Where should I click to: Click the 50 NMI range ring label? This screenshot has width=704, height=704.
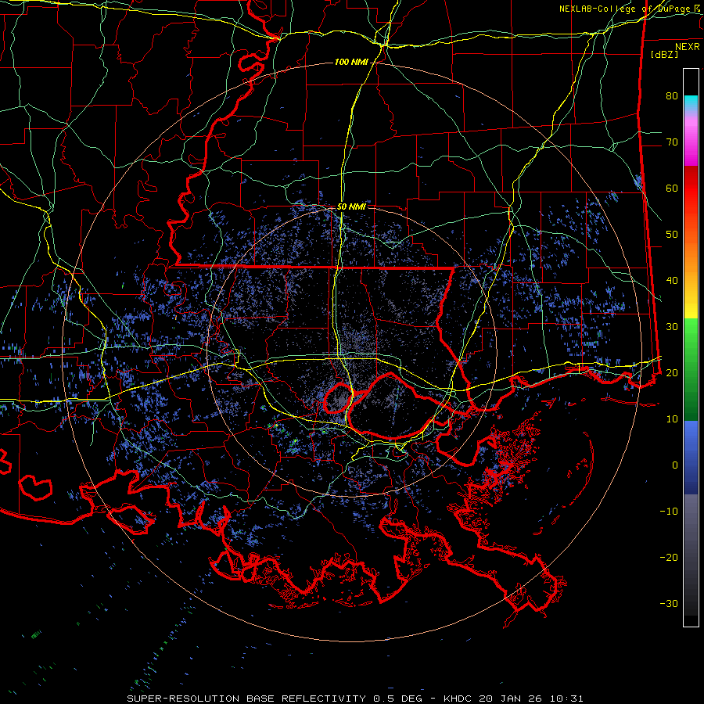(351, 207)
